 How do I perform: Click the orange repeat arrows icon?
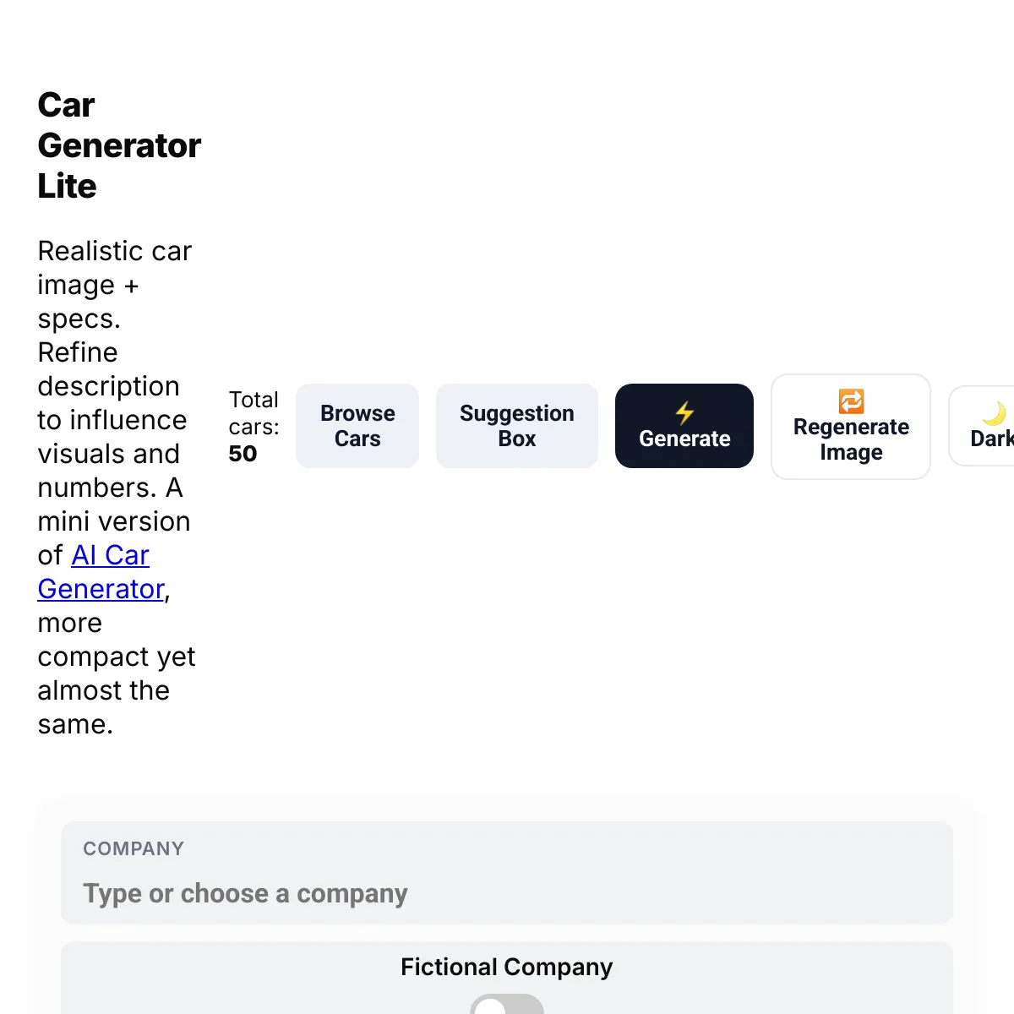tap(851, 401)
